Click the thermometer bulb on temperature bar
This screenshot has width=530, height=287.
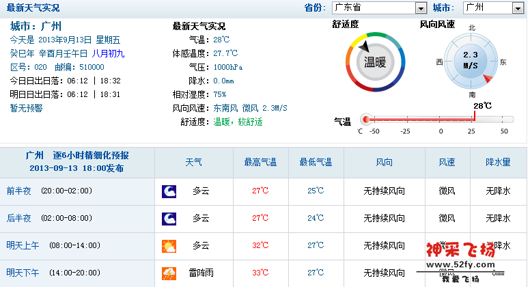(x=365, y=120)
